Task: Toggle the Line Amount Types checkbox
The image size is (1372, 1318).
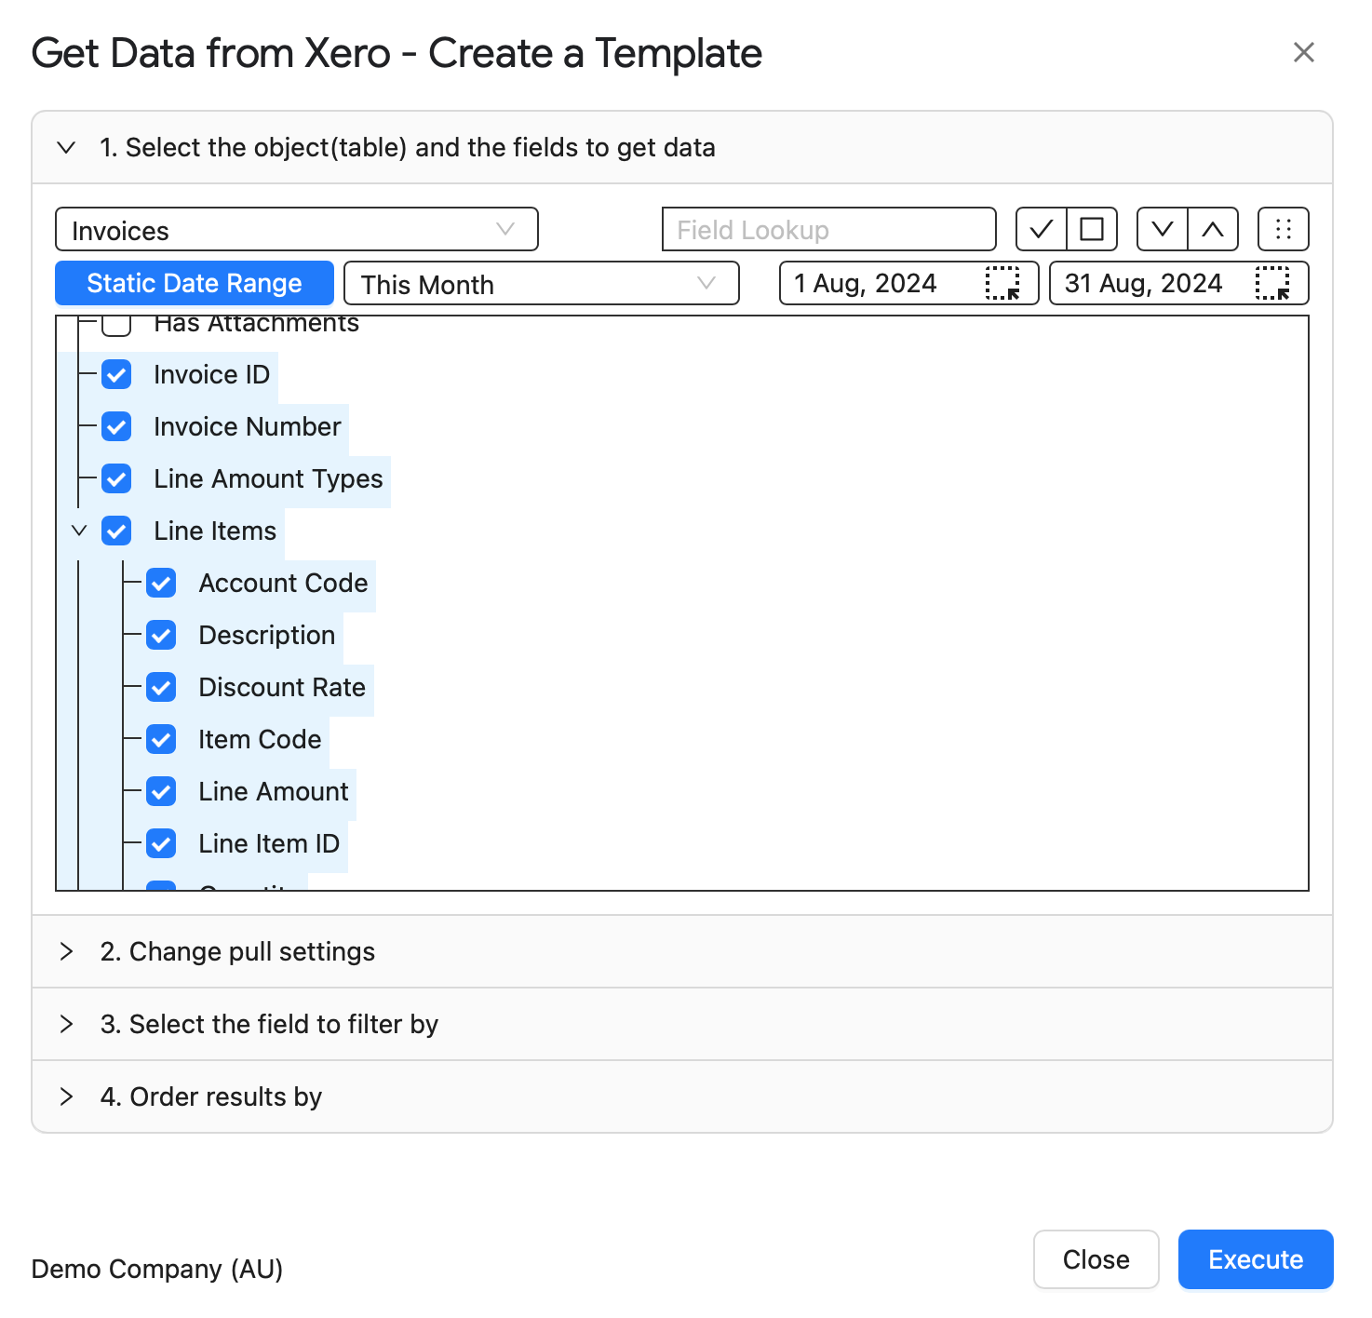Action: point(116,478)
